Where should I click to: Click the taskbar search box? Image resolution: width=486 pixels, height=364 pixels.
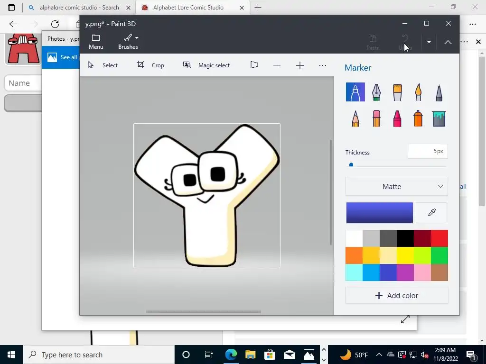pos(99,355)
